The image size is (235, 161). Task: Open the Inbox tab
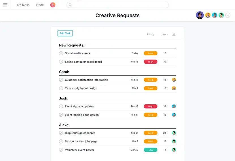click(40, 5)
